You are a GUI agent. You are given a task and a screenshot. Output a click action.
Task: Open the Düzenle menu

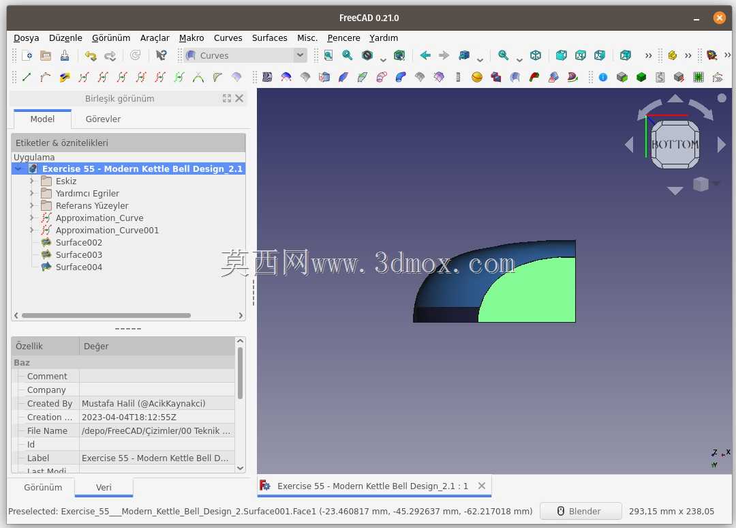point(65,38)
